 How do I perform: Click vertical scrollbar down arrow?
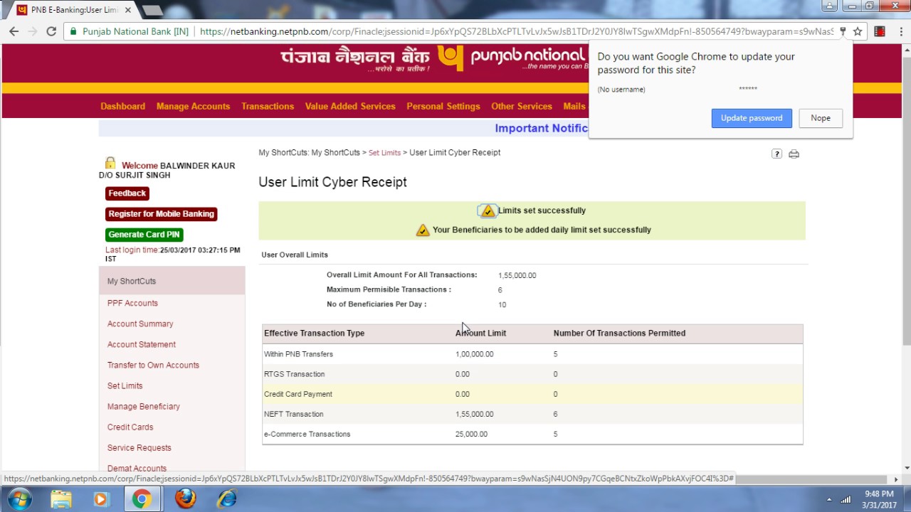click(906, 468)
